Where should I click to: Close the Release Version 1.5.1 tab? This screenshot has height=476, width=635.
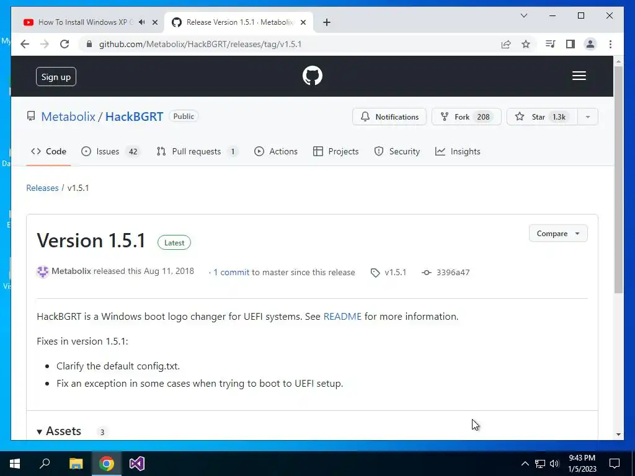[303, 22]
